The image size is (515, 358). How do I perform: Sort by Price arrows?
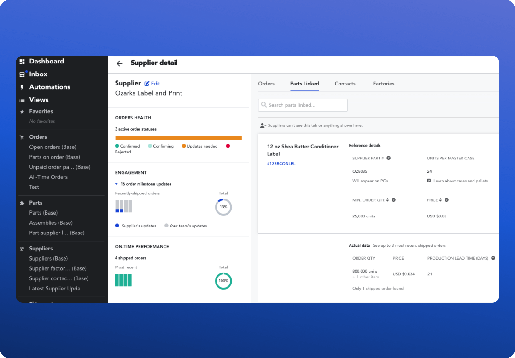click(x=440, y=200)
